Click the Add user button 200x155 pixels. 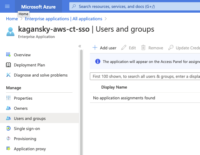point(104,48)
